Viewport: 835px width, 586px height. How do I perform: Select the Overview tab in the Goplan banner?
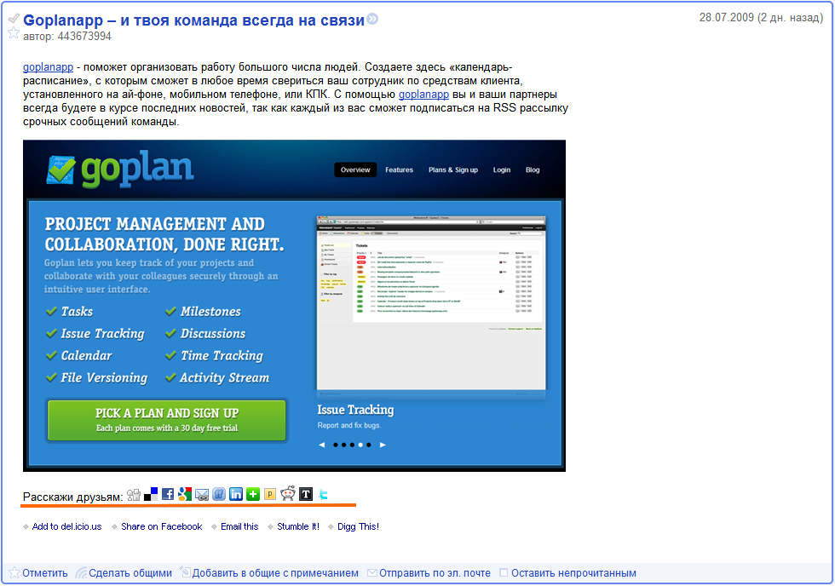[355, 169]
